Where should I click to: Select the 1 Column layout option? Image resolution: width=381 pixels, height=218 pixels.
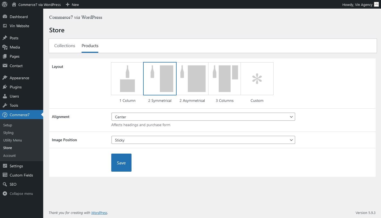(x=127, y=79)
